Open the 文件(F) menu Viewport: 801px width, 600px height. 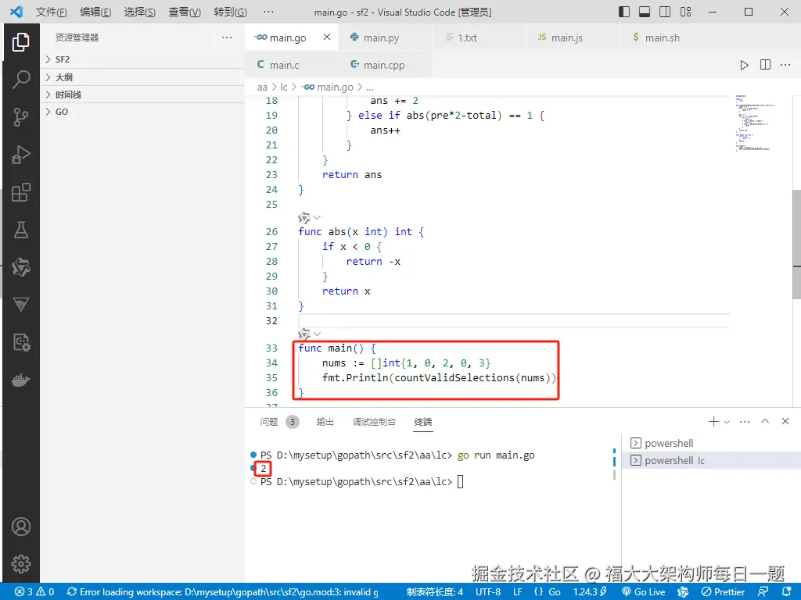tap(51, 12)
